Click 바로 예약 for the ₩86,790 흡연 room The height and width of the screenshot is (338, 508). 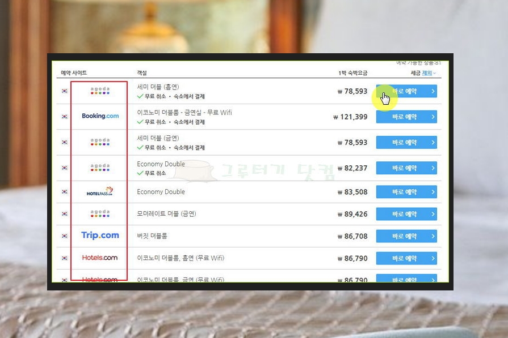[x=406, y=258]
